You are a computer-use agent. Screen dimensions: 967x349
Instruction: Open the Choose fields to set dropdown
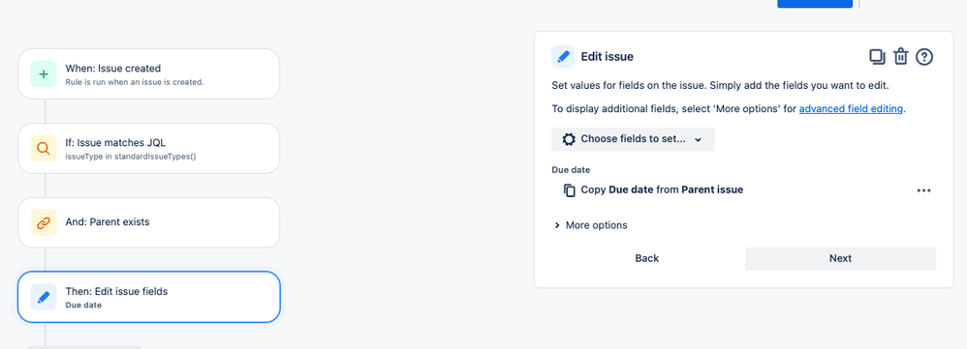pos(633,139)
